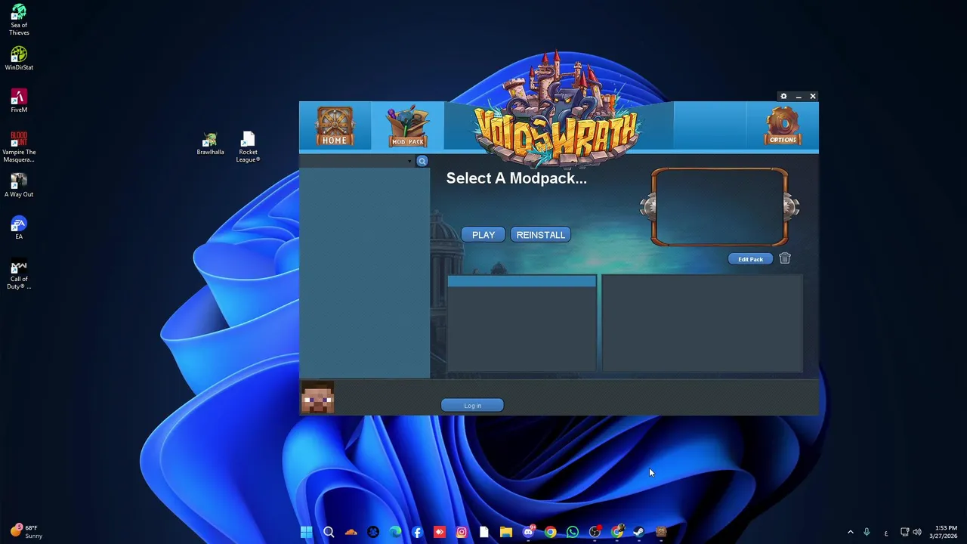
Task: Select the Rocket League desktop shortcut
Action: coord(248,147)
